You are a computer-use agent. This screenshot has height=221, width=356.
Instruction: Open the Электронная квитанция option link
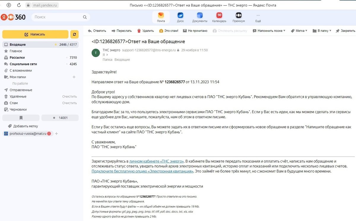(143, 171)
